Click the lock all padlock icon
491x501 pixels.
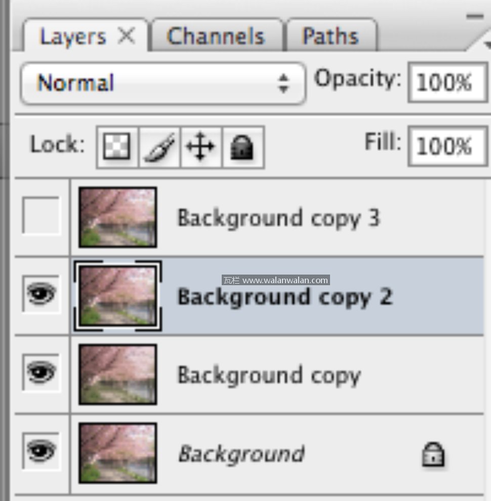click(x=242, y=147)
